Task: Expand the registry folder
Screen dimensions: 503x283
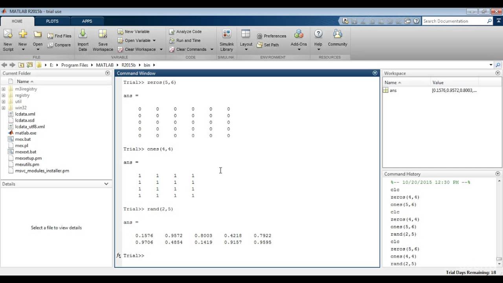Action: pos(4,95)
